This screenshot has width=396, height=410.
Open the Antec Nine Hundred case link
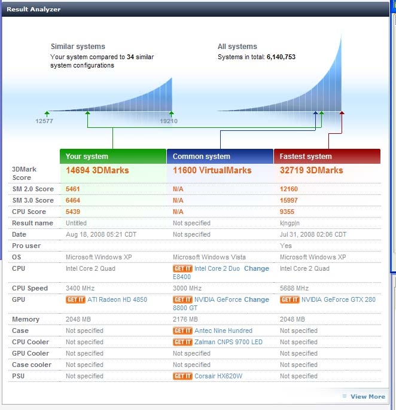tap(223, 331)
